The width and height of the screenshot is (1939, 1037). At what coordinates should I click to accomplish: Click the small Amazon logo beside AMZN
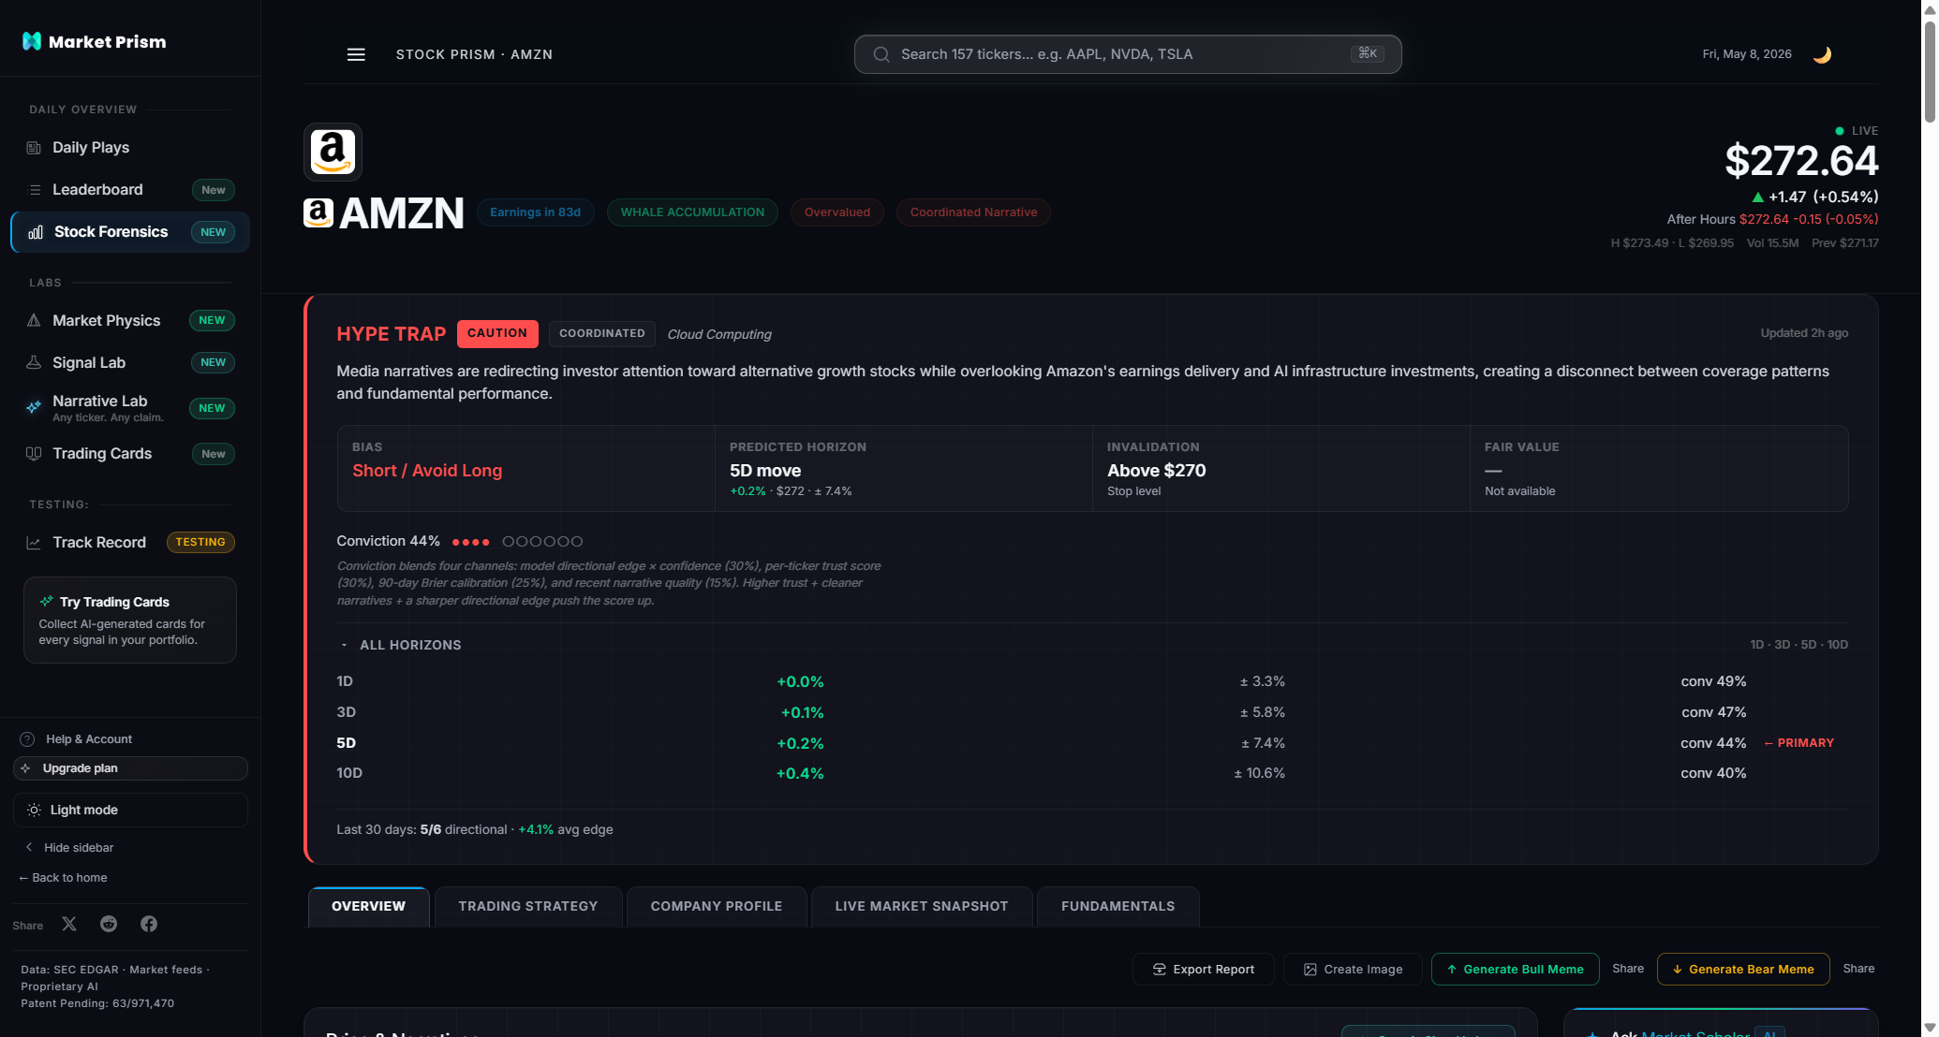pyautogui.click(x=318, y=213)
